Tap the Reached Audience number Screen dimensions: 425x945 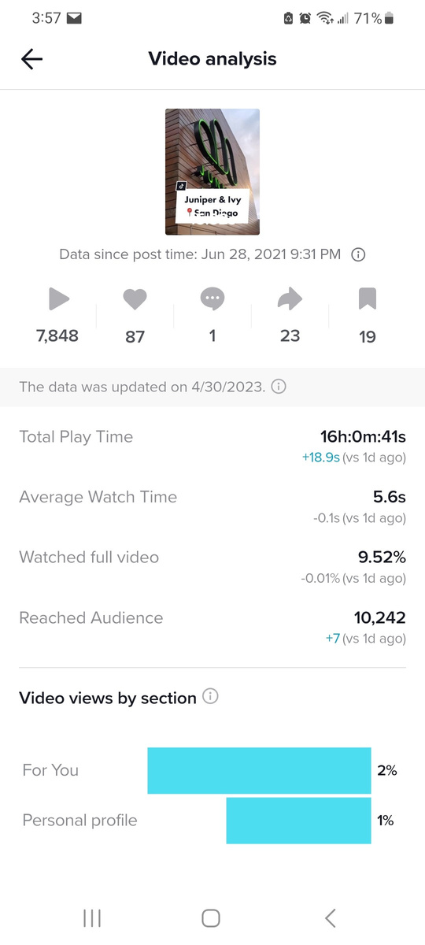[x=380, y=618]
